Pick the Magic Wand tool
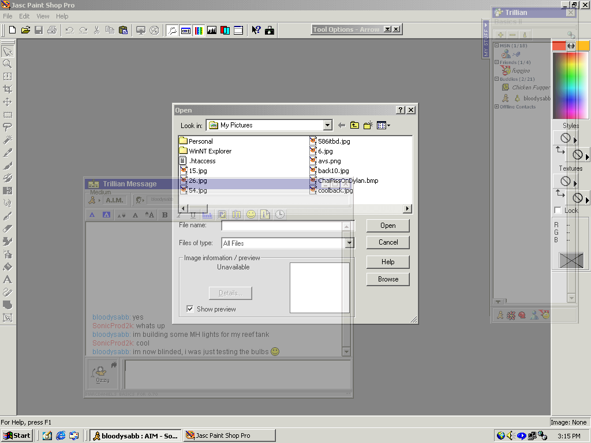The height and width of the screenshot is (443, 591). (8, 140)
